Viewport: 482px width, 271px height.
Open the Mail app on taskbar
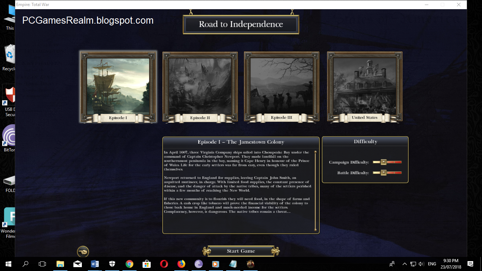coord(78,264)
